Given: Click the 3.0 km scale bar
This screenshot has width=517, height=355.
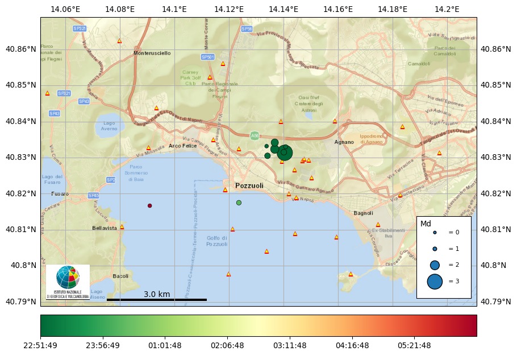Looking at the screenshot, I should tap(156, 299).
